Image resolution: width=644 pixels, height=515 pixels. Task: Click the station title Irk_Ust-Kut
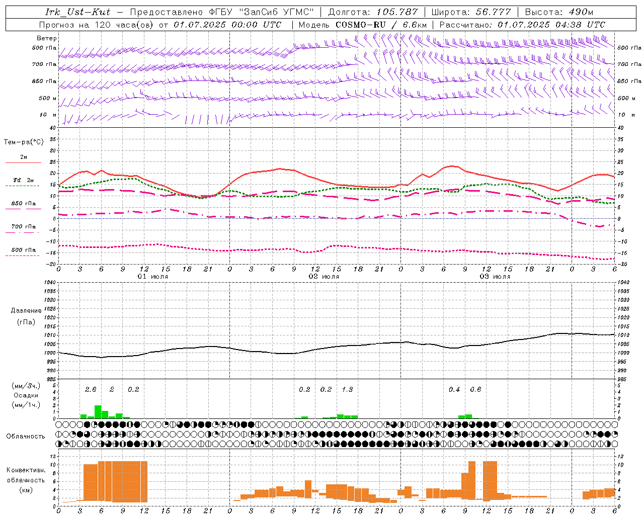point(78,12)
